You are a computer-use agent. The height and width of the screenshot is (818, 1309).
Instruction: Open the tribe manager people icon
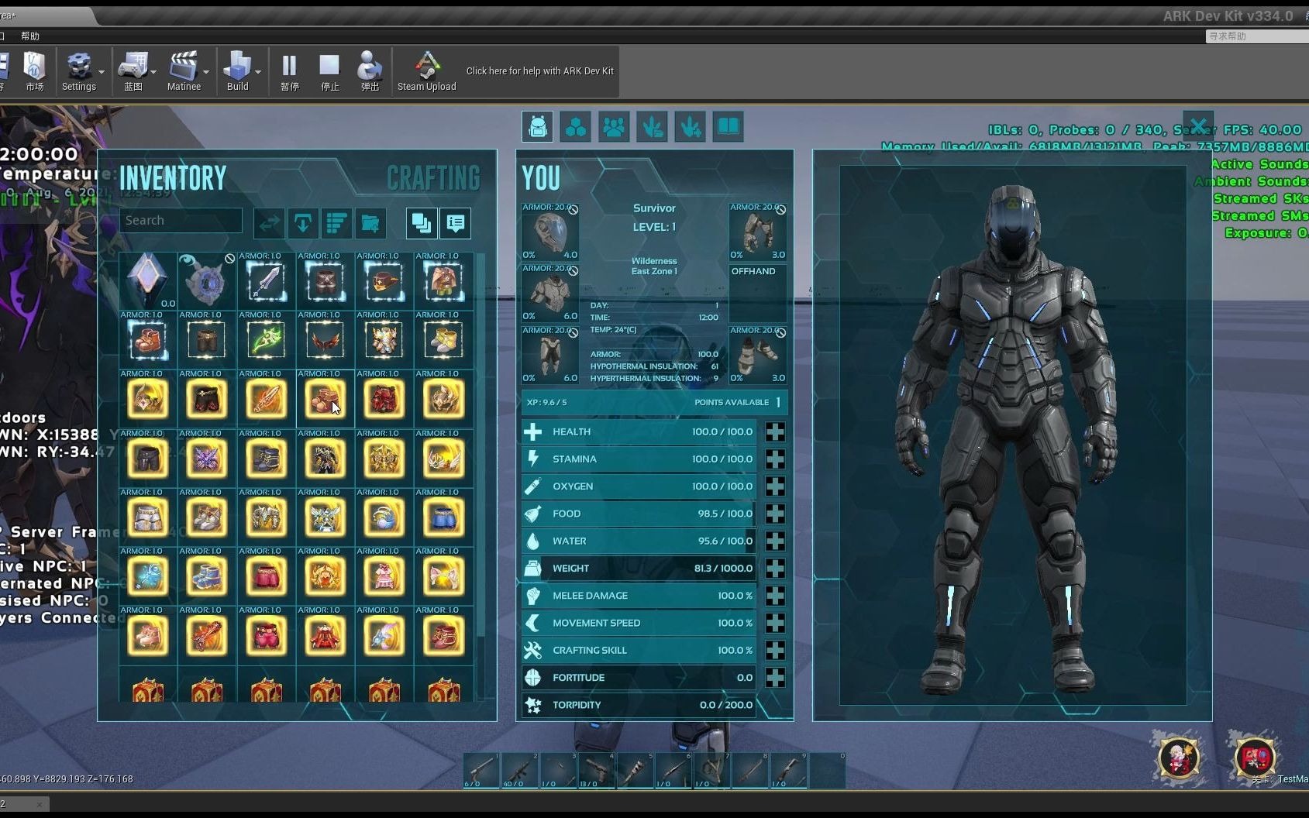pyautogui.click(x=614, y=126)
